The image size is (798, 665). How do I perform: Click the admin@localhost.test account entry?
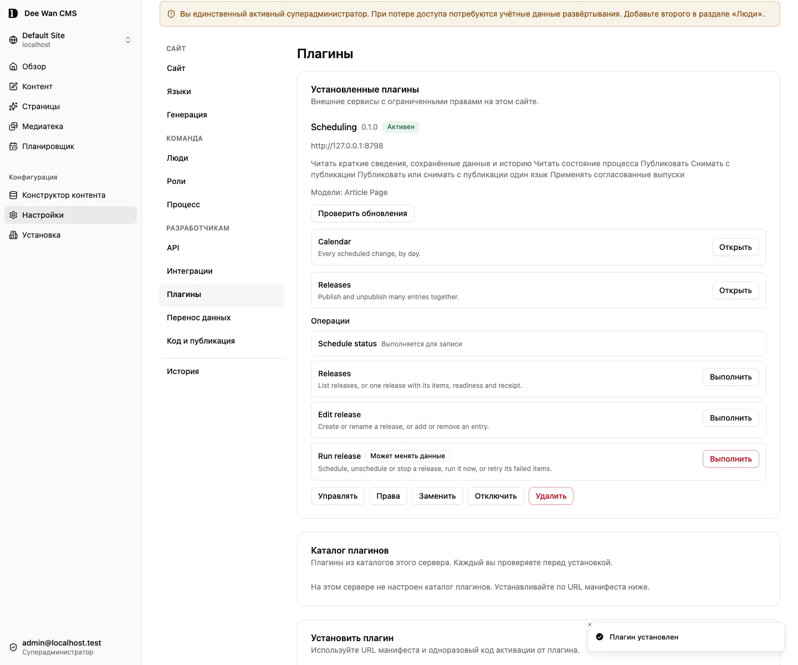coord(70,647)
